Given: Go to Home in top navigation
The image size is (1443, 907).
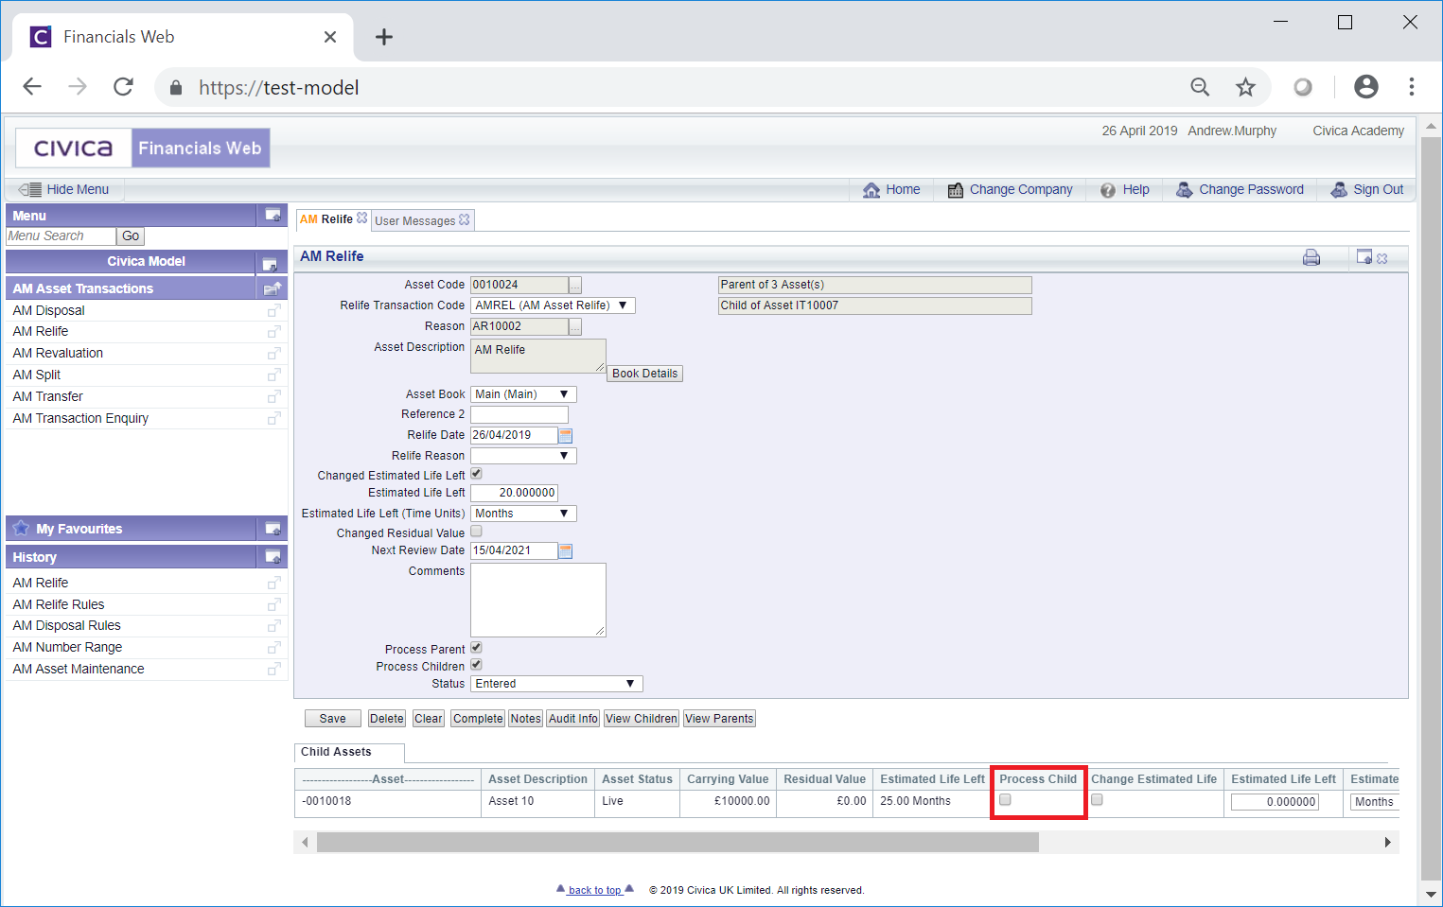Looking at the screenshot, I should 891,189.
